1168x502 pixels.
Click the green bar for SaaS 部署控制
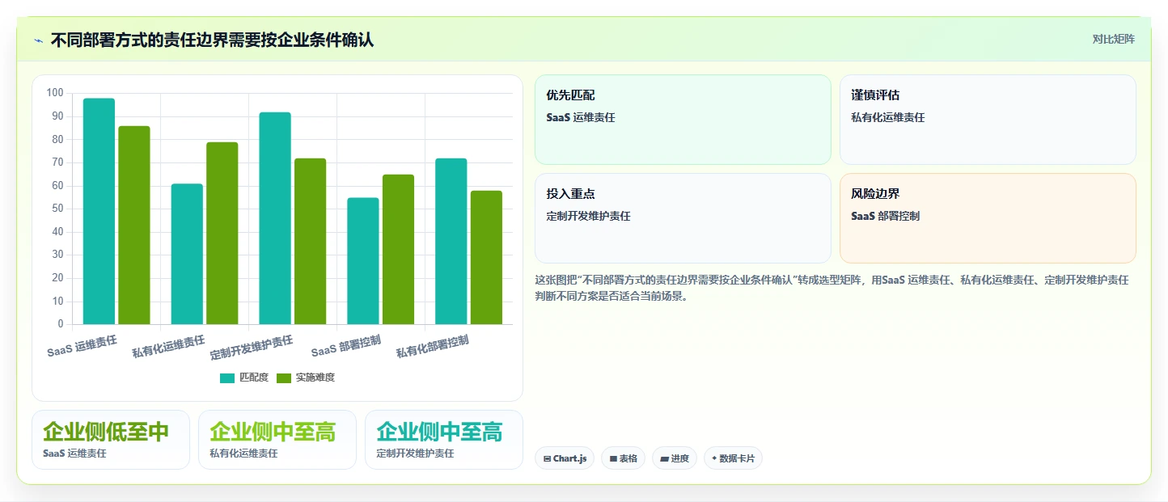(x=399, y=249)
